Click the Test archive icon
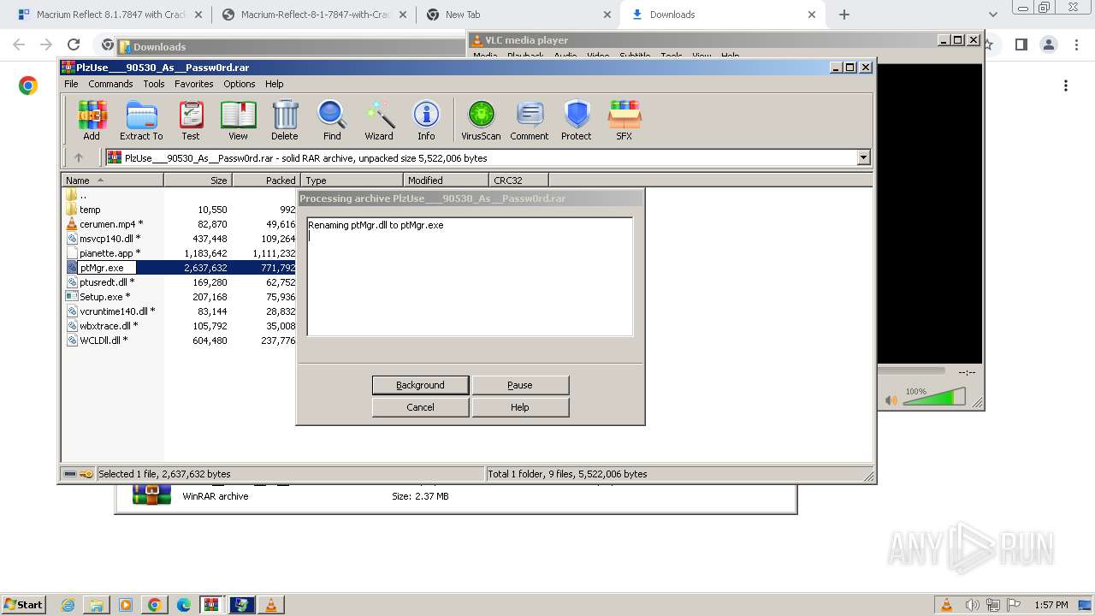The width and height of the screenshot is (1095, 616). click(x=191, y=120)
